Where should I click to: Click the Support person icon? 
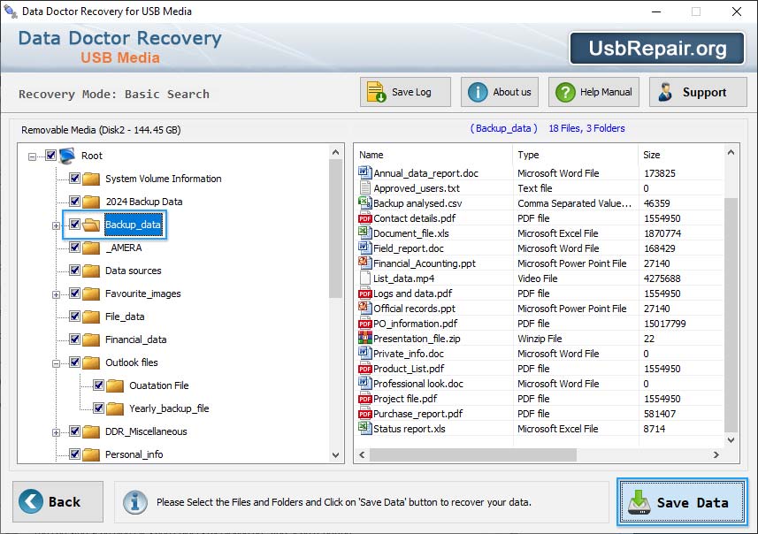click(665, 92)
